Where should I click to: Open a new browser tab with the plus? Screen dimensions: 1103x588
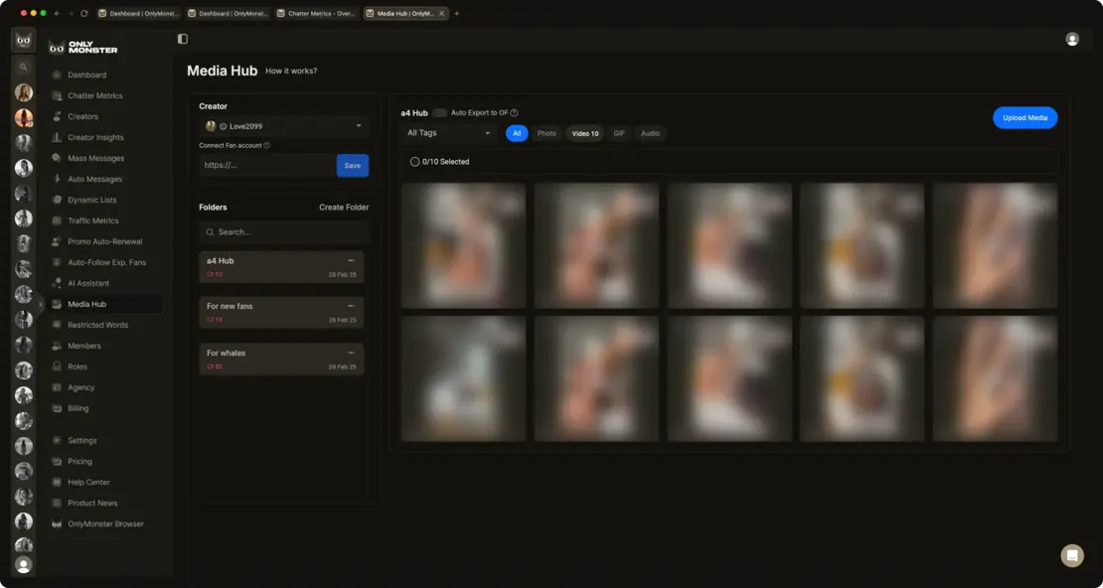click(456, 13)
